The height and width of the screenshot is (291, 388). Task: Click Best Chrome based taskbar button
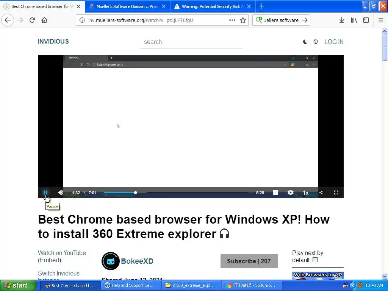pyautogui.click(x=70, y=285)
